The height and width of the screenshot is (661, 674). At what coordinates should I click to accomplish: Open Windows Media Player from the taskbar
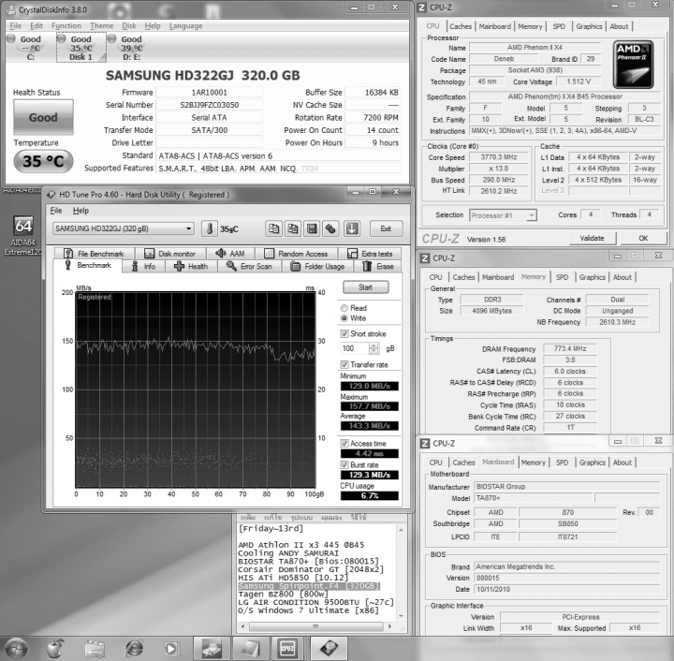coord(171,649)
